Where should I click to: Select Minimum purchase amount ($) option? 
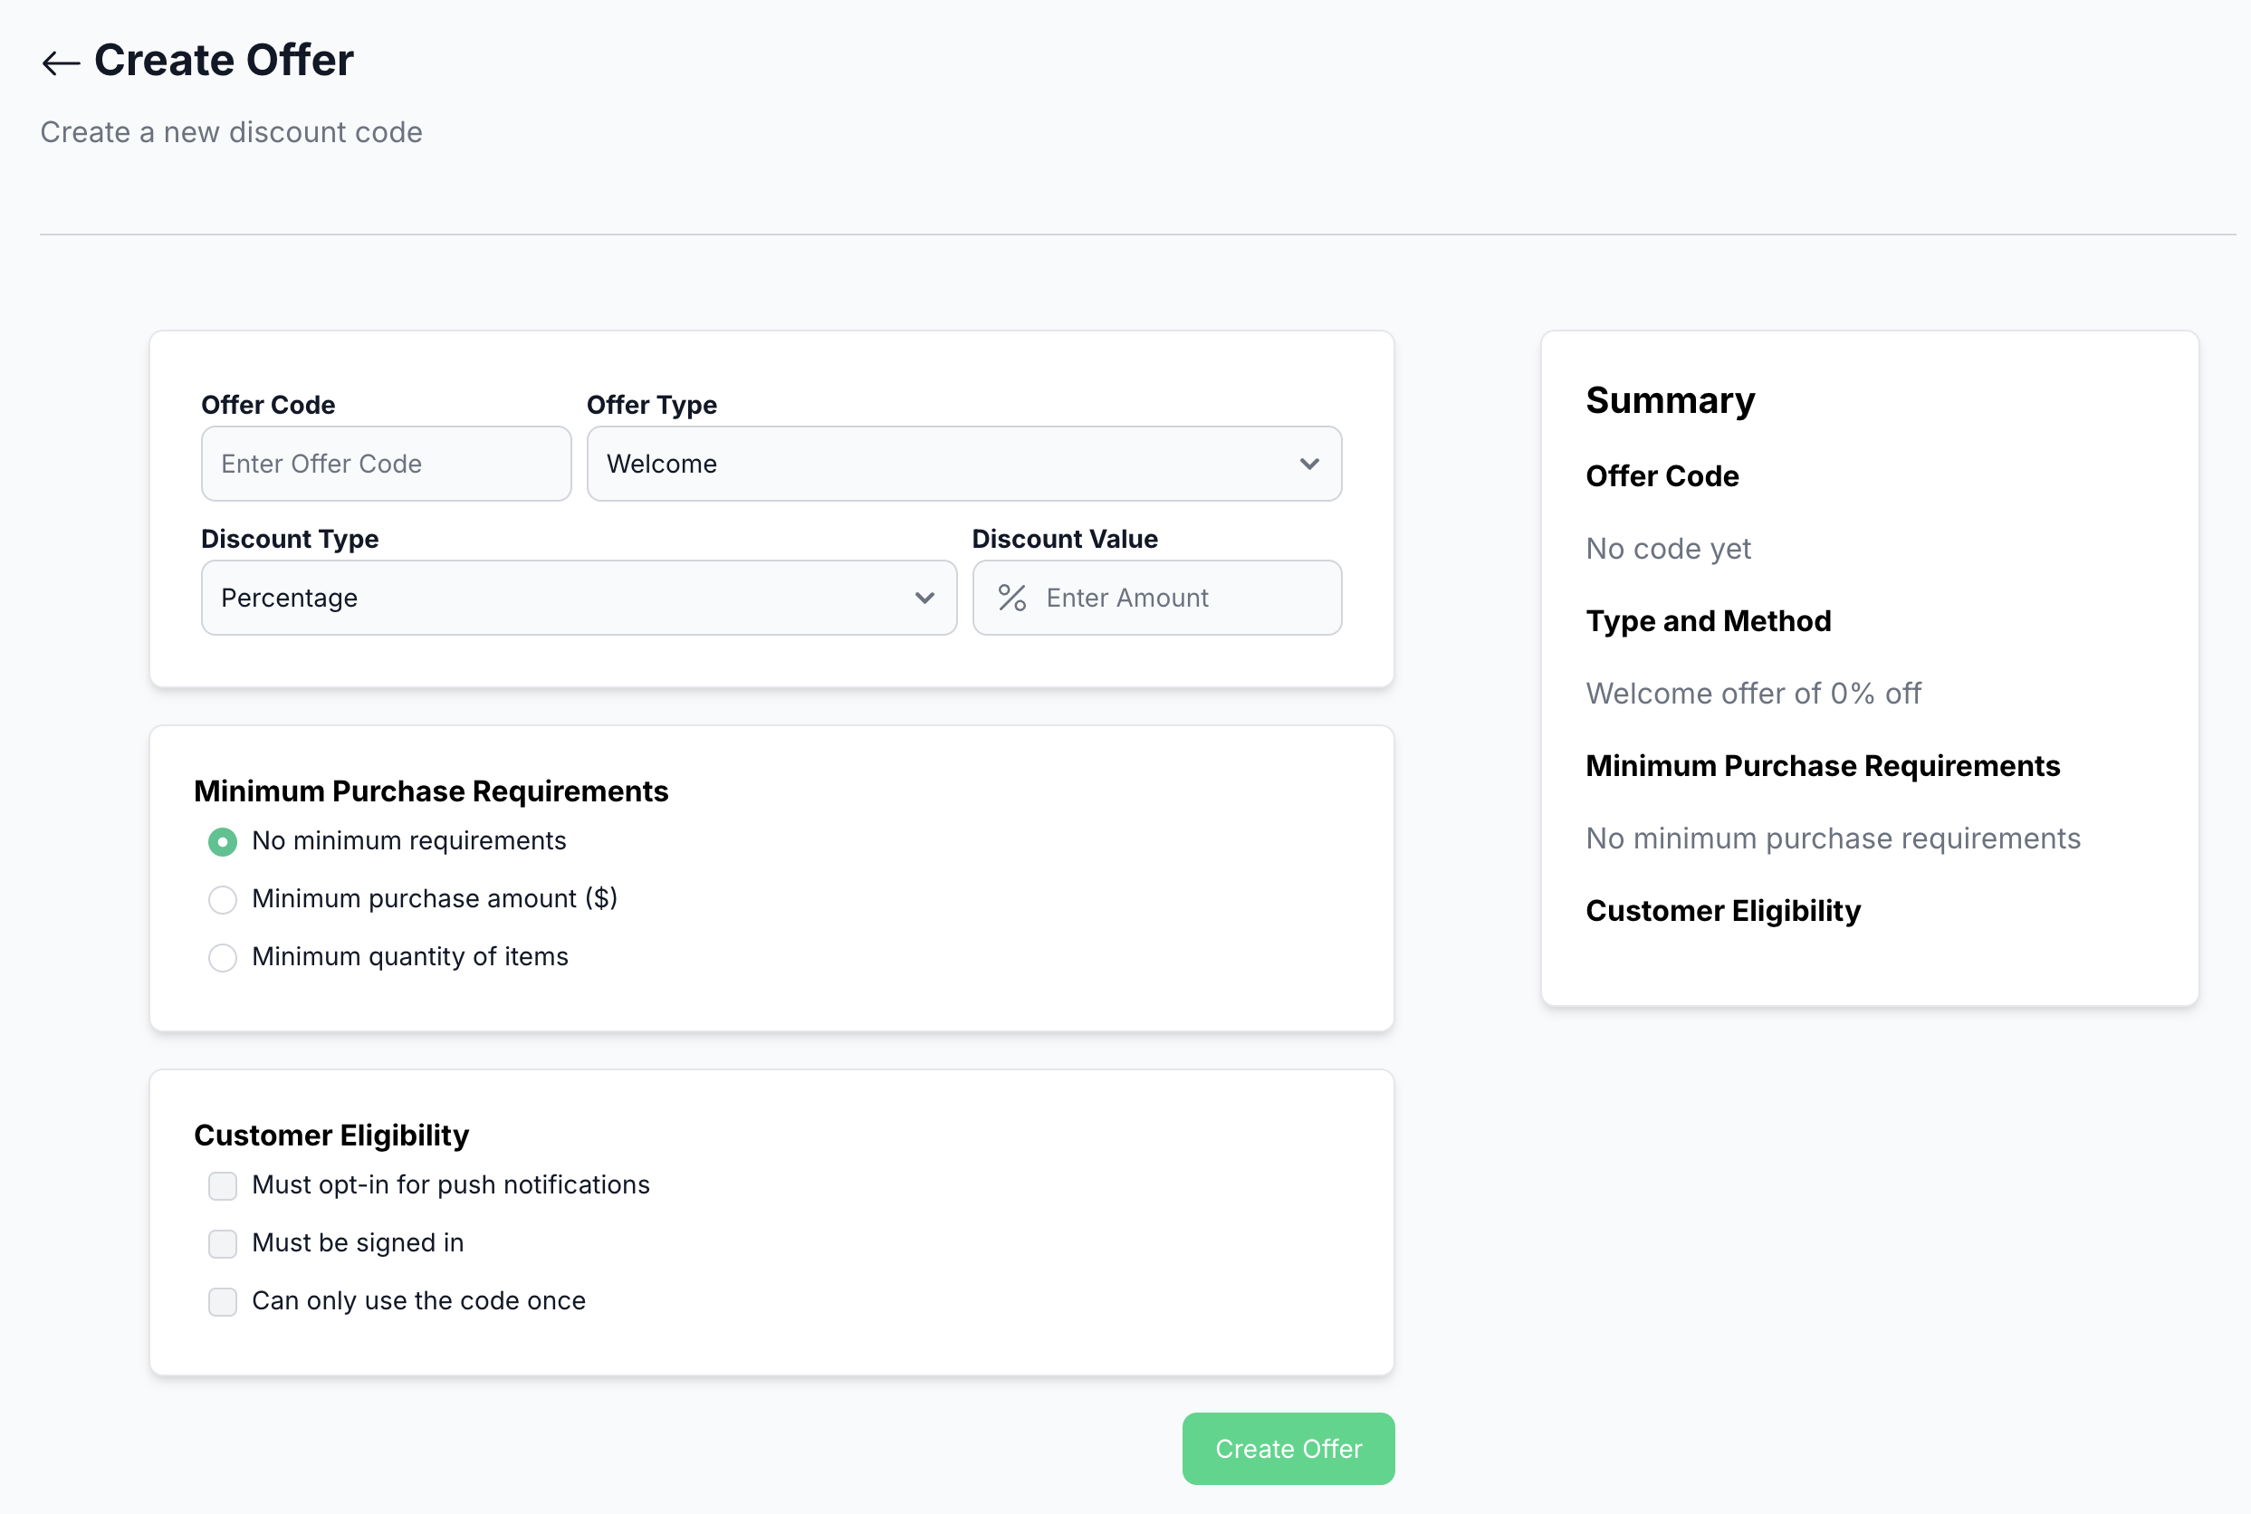223,900
